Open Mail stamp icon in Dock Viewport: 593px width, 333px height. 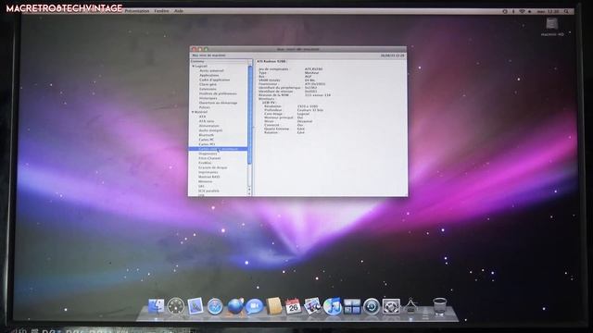point(196,306)
